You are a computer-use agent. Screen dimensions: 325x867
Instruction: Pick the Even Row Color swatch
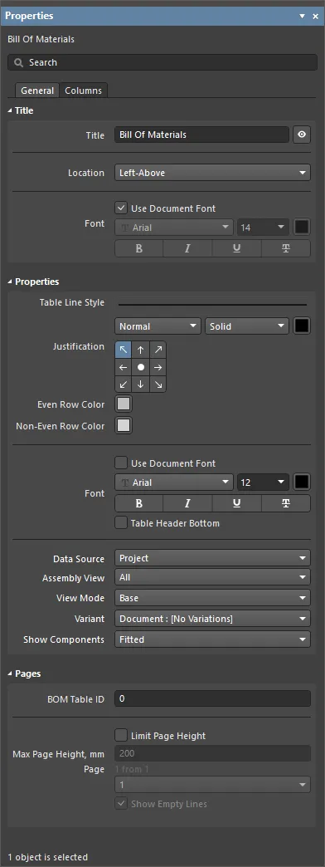coord(124,404)
